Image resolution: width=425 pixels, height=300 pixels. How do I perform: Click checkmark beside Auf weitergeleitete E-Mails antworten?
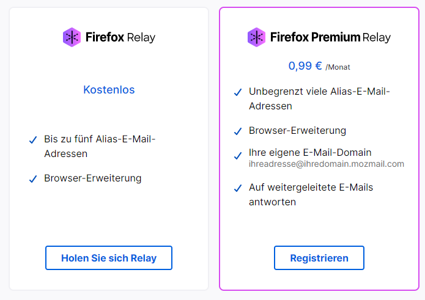click(x=238, y=188)
